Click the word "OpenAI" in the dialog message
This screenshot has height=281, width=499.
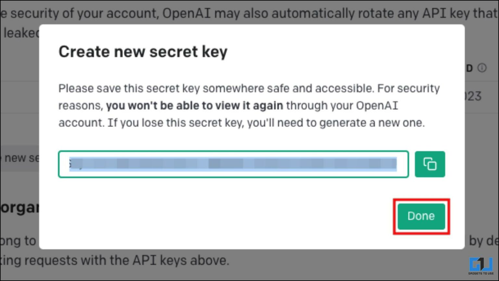377,105
